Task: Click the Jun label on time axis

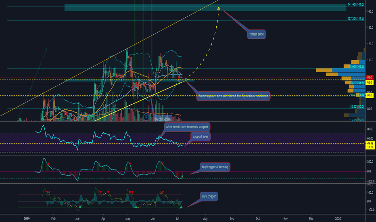Action: point(153,219)
